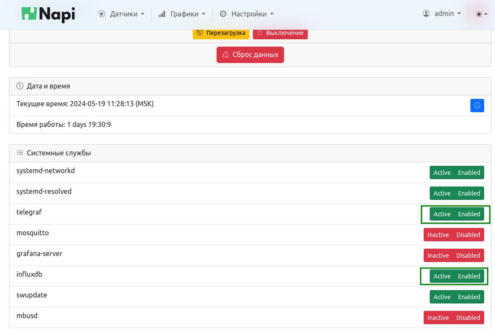This screenshot has width=495, height=335.
Task: Expand the admin dropdown caret
Action: coord(459,14)
